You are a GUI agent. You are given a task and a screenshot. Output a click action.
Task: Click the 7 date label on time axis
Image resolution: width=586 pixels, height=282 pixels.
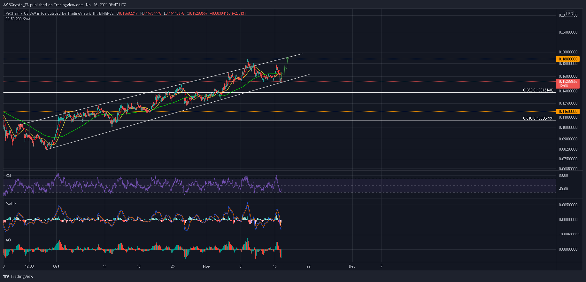[x=381, y=266]
